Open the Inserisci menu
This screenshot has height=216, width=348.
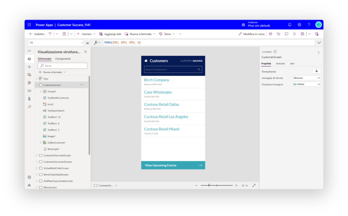[x=86, y=34]
